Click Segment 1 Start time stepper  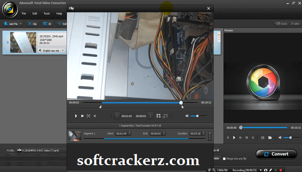[x=129, y=133]
